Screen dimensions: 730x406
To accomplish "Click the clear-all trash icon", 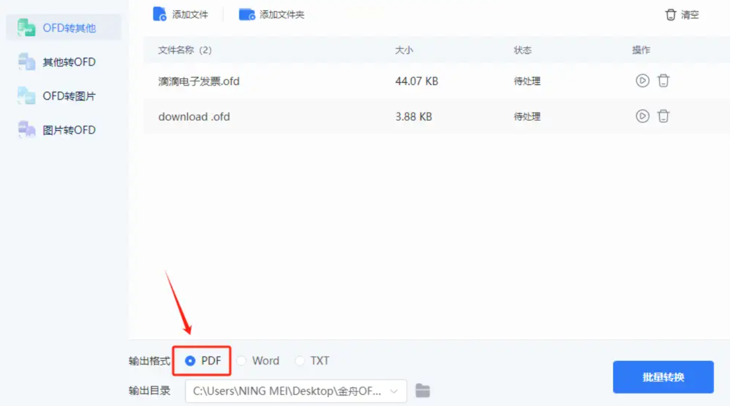I will [x=670, y=15].
